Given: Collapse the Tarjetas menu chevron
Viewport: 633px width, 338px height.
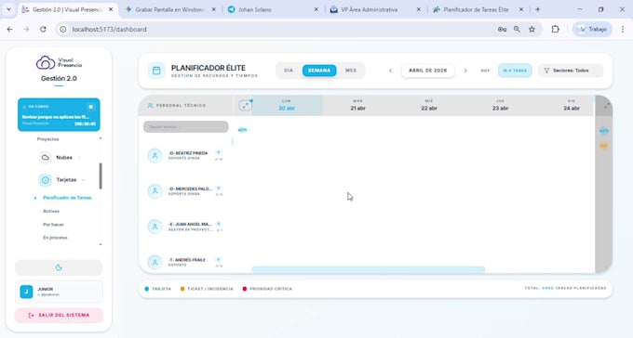Looking at the screenshot, I should pos(83,180).
